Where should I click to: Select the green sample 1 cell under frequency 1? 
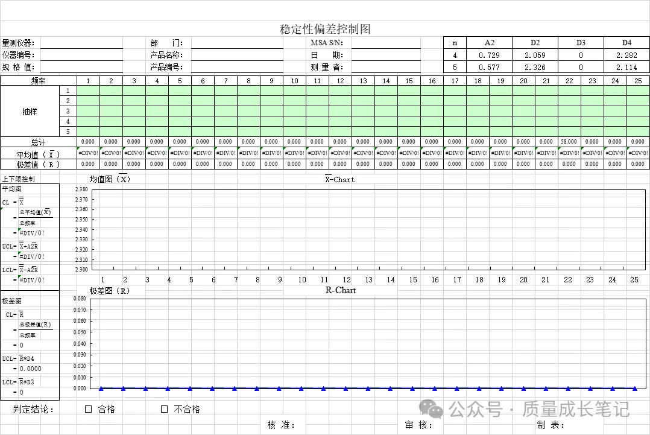(88, 91)
